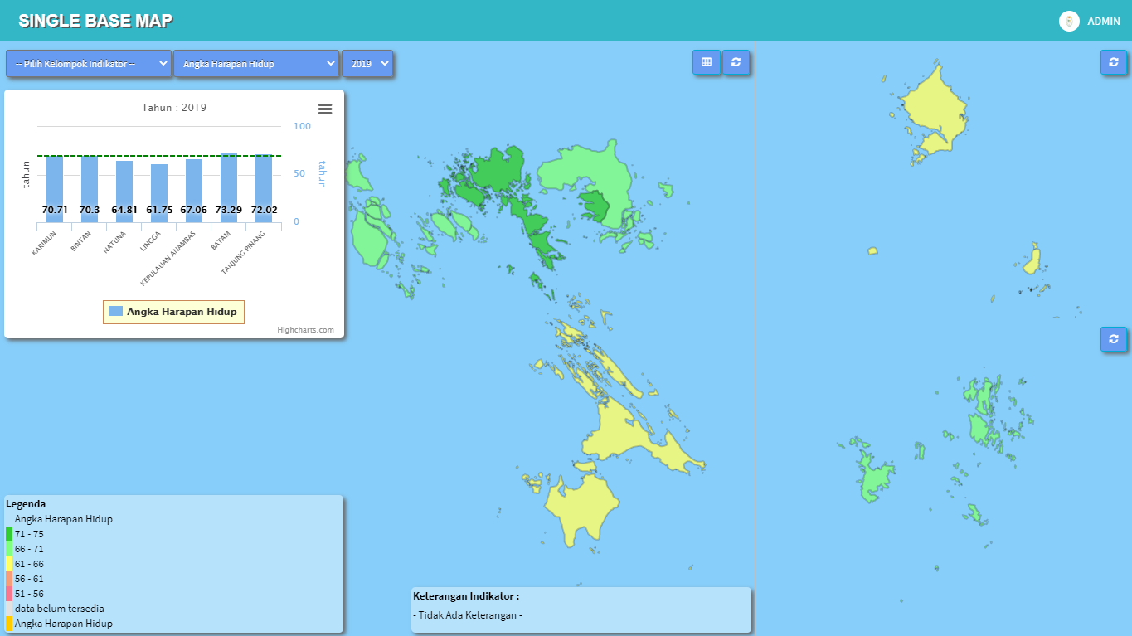Screen dimensions: 1132x636
Task: Click the admin avatar icon
Action: click(x=1068, y=21)
